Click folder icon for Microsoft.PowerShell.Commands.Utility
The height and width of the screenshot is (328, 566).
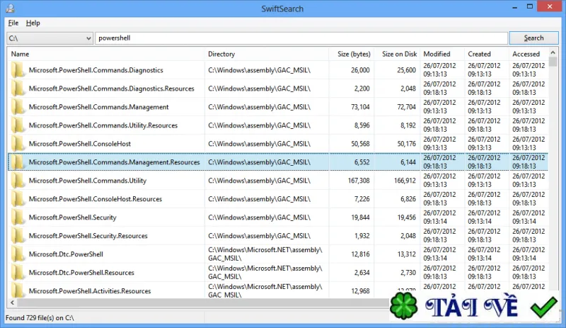coord(17,181)
